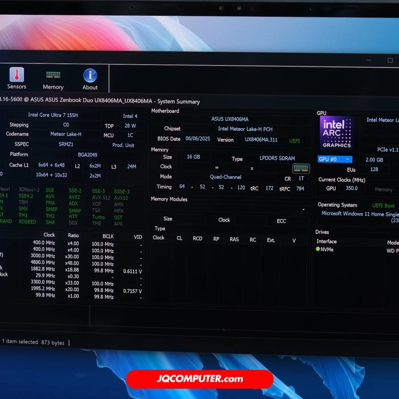This screenshot has width=399, height=399.
Task: Minimize the window with the dash icon
Action: click(368, 60)
